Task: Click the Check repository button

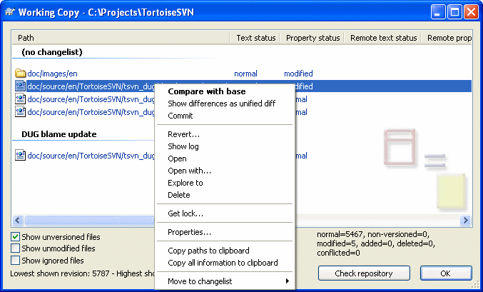Action: click(364, 273)
